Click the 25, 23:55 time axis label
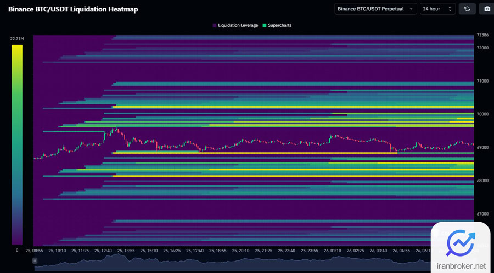Image resolution: width=494 pixels, height=273 pixels. (x=310, y=251)
